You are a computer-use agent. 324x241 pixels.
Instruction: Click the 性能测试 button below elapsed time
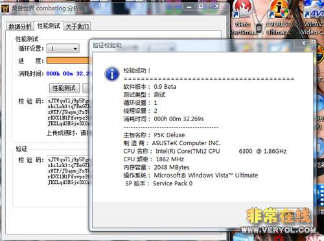(x=64, y=88)
